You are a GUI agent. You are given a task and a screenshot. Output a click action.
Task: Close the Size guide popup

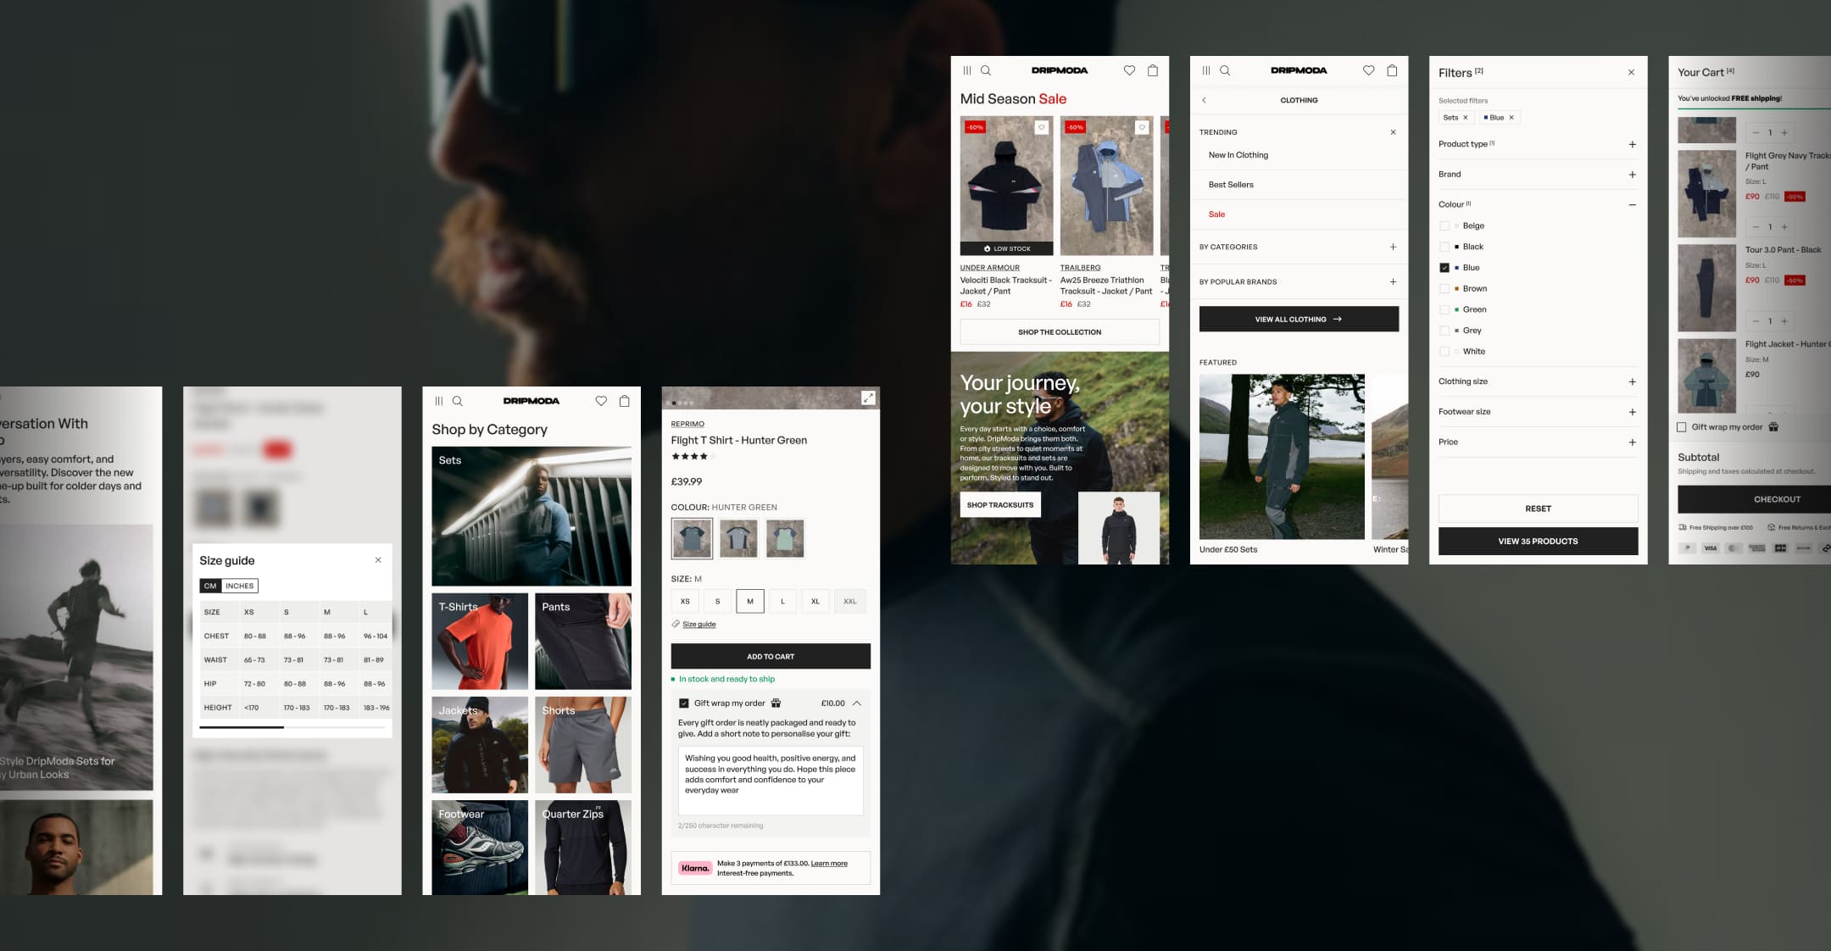(378, 560)
